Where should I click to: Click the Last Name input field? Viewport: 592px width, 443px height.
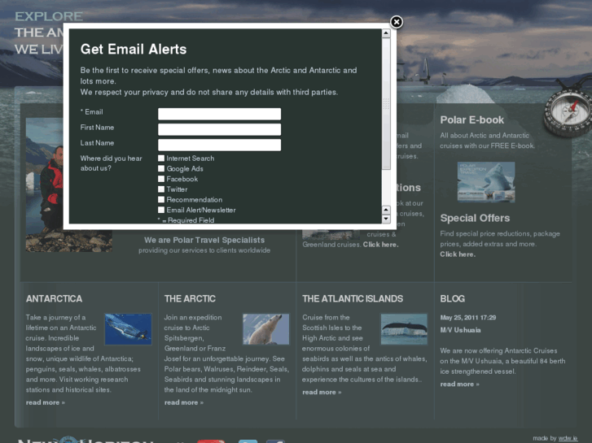click(219, 145)
